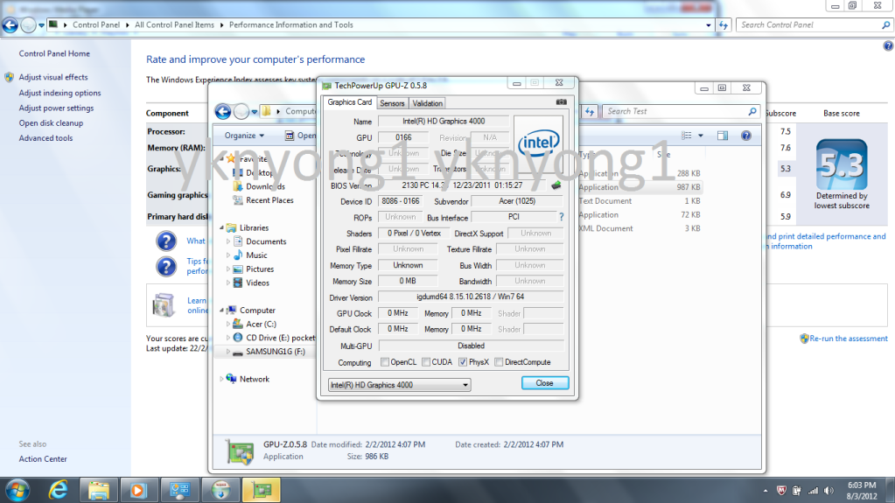The width and height of the screenshot is (895, 503).
Task: Open Internet Explorer from taskbar
Action: (58, 491)
